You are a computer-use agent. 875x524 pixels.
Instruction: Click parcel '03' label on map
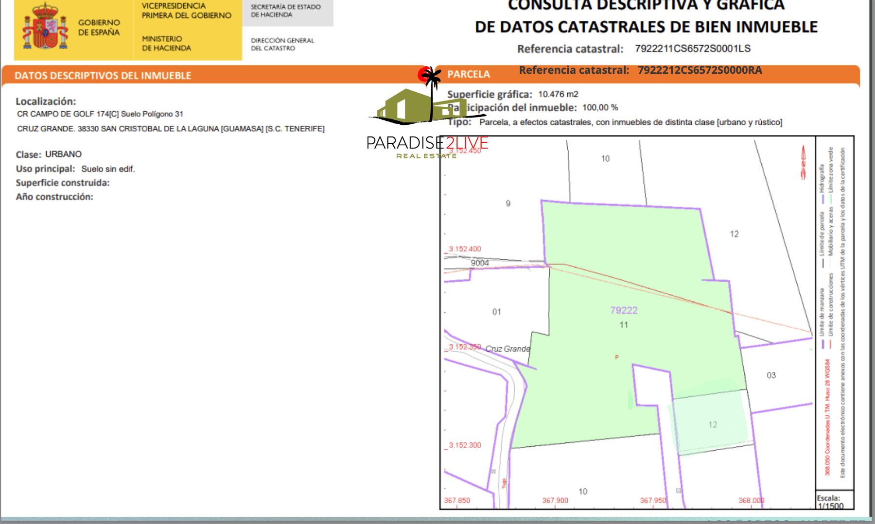click(x=771, y=375)
